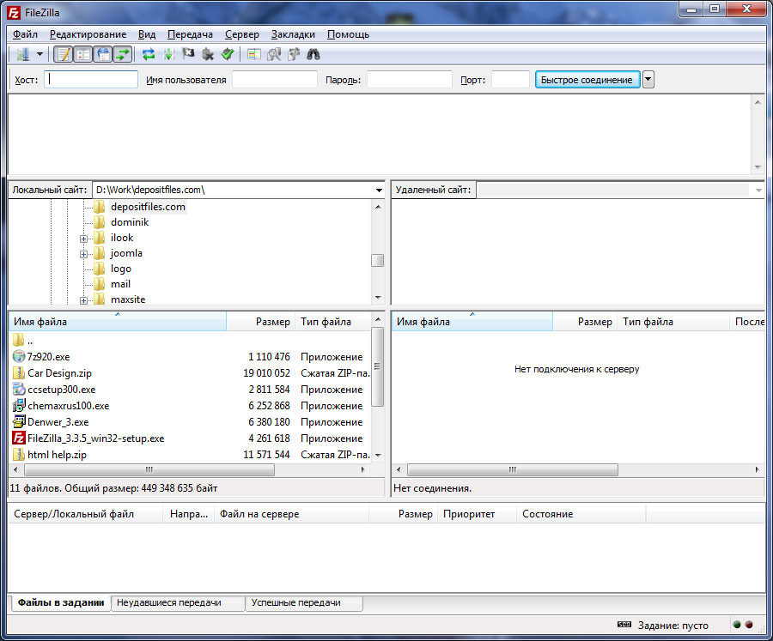Sort local files by Имя файла column
The image size is (773, 641).
click(x=118, y=322)
